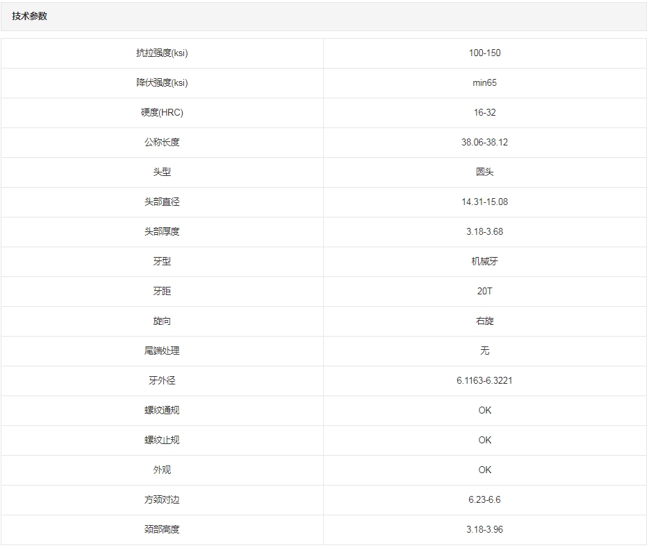Click the 6.1163-6.3221 thread outer diameter value
The width and height of the screenshot is (649, 550).
pyautogui.click(x=484, y=381)
